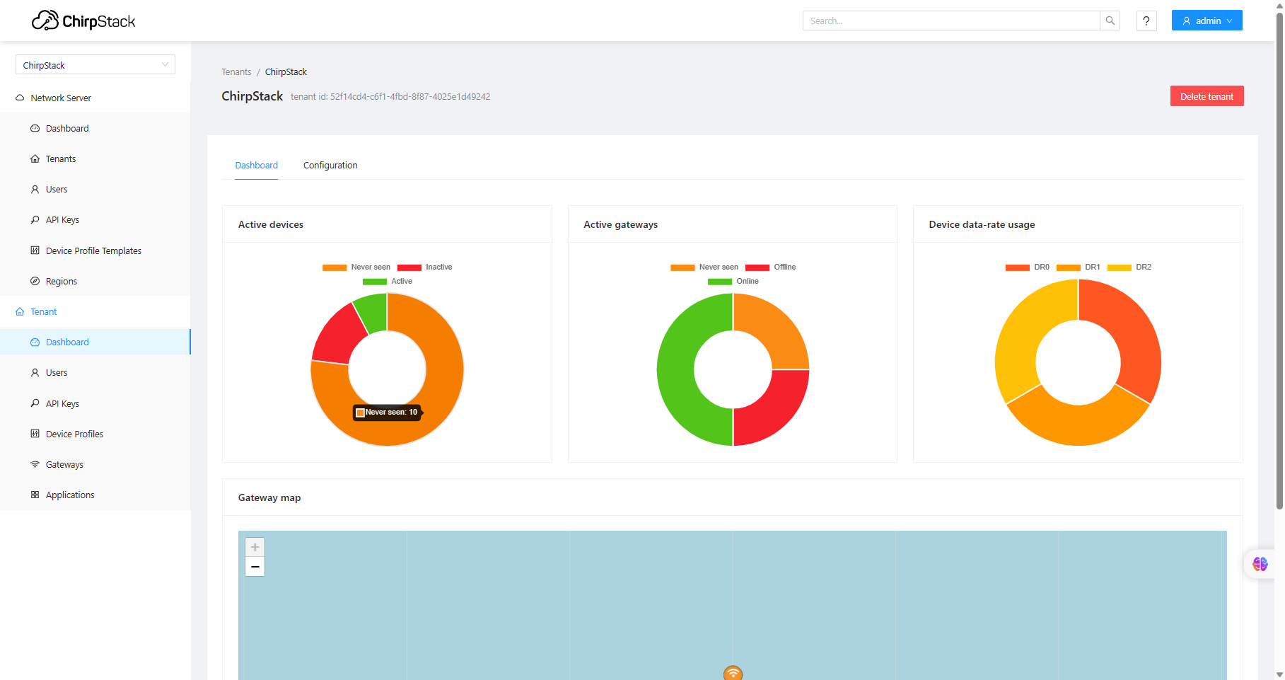Click the orange gateway marker on map

[x=733, y=673]
